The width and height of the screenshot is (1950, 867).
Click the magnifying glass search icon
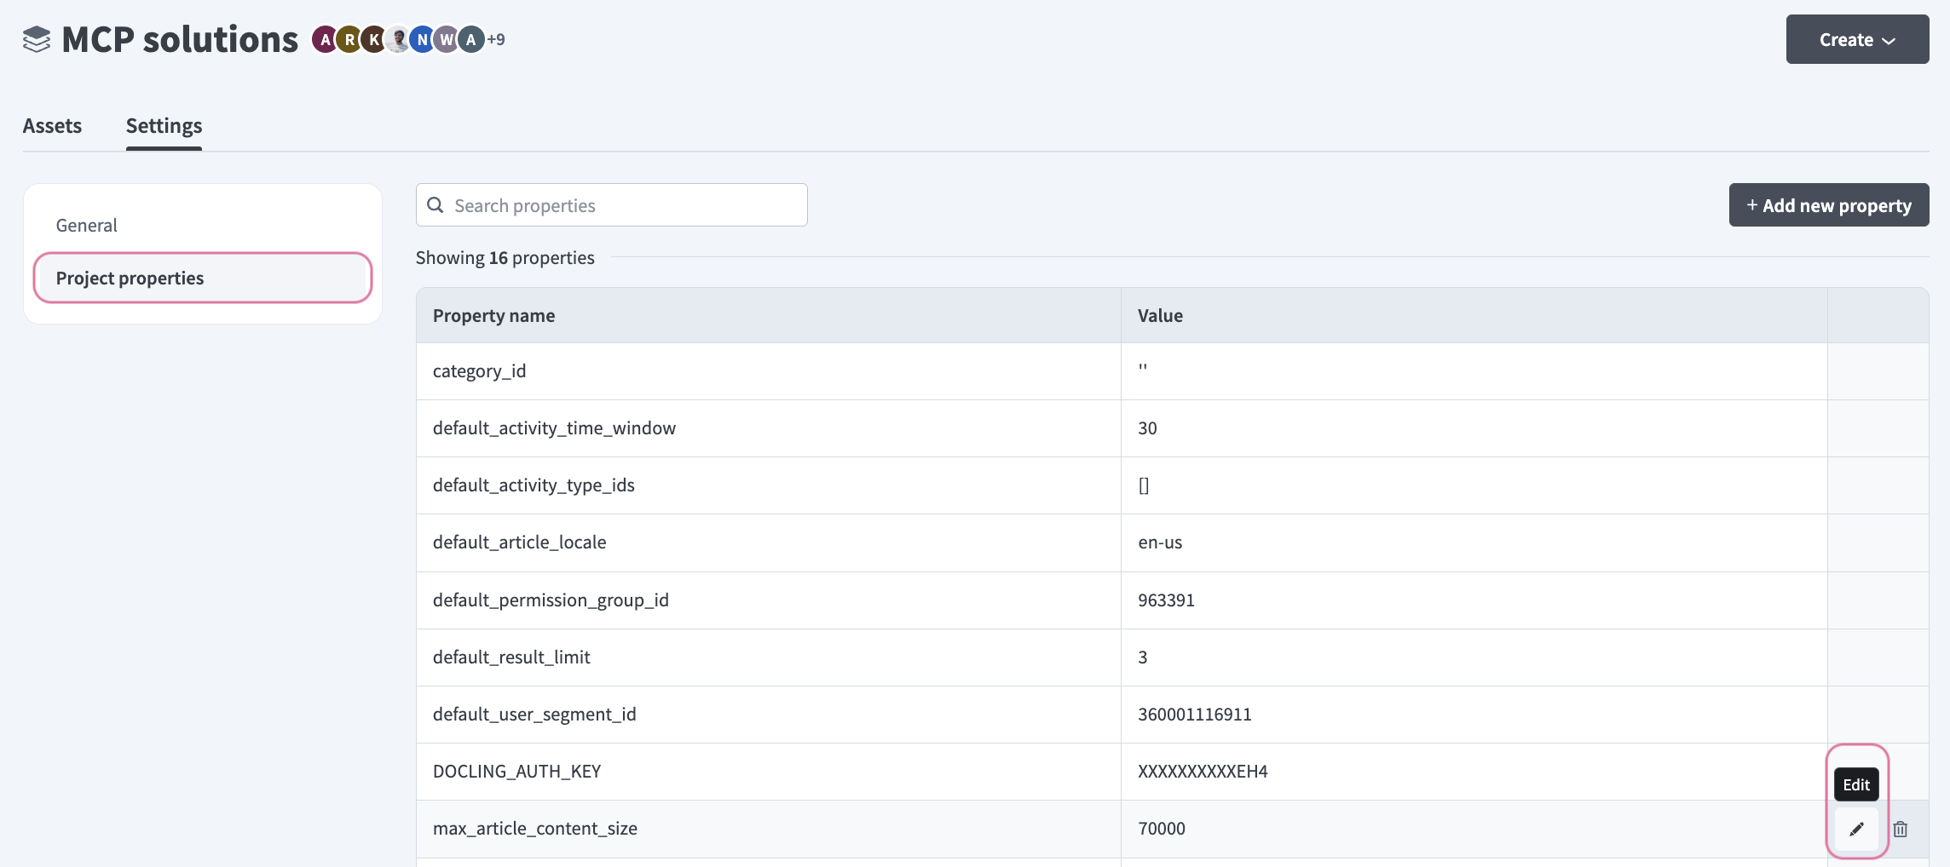point(436,205)
